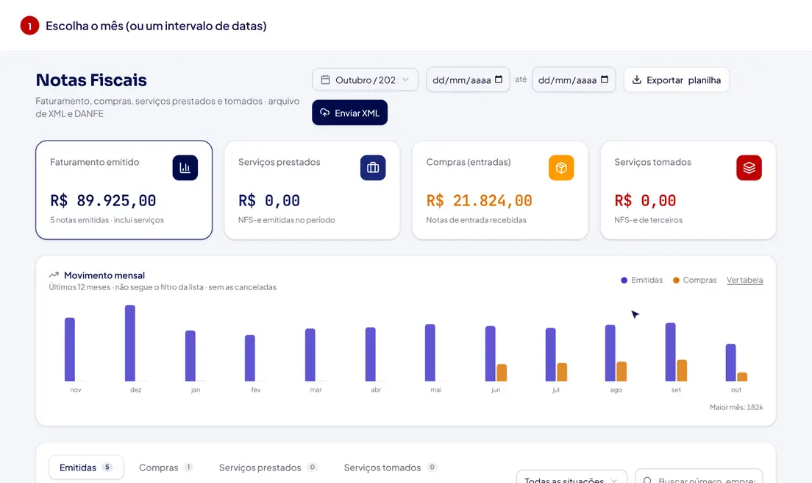
Task: Click the briefcase icon on Serviços prestados card
Action: coord(373,168)
